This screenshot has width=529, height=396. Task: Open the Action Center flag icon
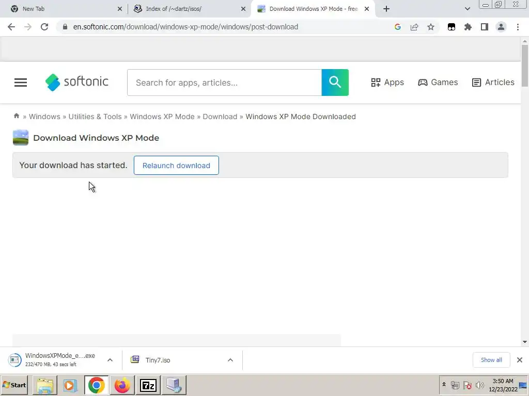(x=467, y=385)
